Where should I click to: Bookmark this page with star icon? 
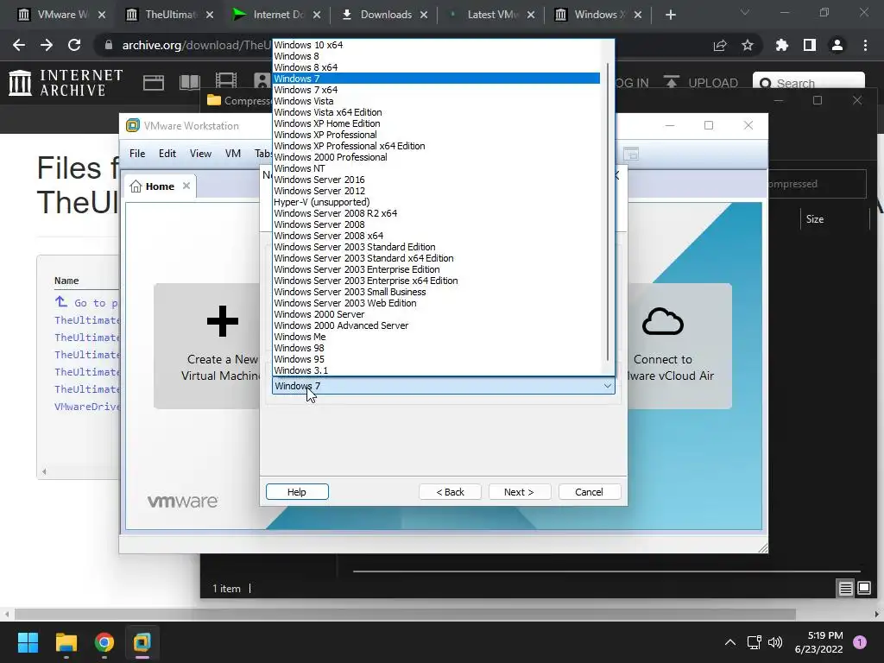coord(748,45)
